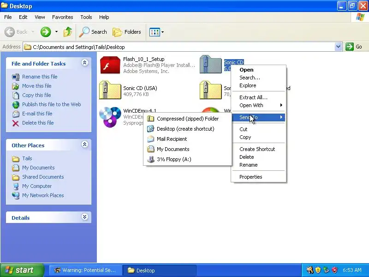The width and height of the screenshot is (369, 277).
Task: Click Delete in the context menu
Action: click(258, 157)
